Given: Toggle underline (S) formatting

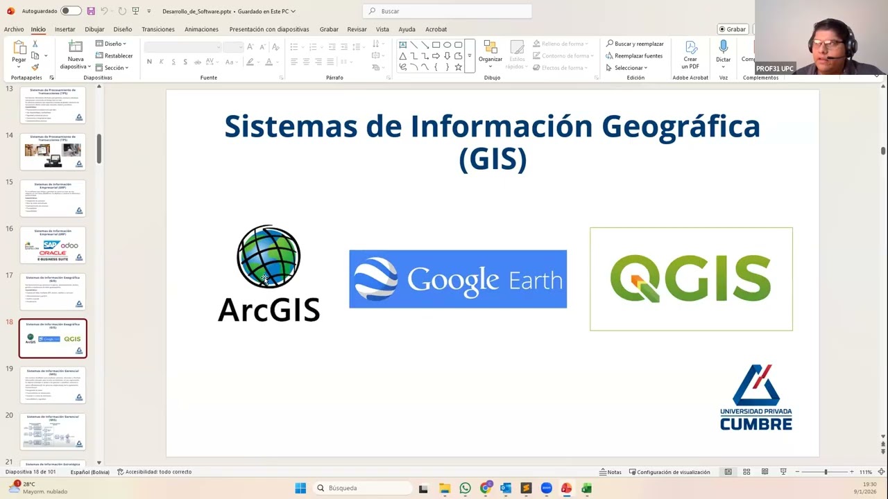Looking at the screenshot, I should [173, 62].
